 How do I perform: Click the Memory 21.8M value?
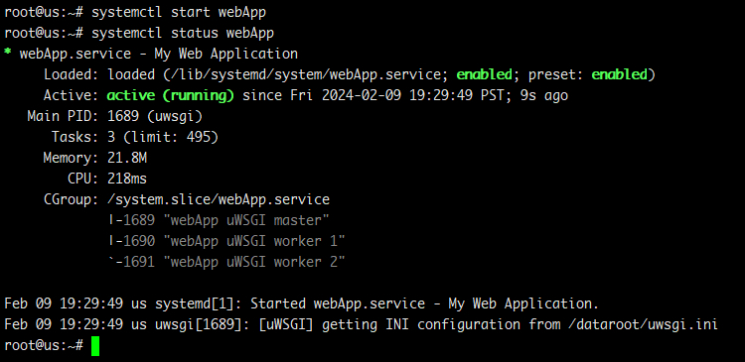pyautogui.click(x=127, y=158)
